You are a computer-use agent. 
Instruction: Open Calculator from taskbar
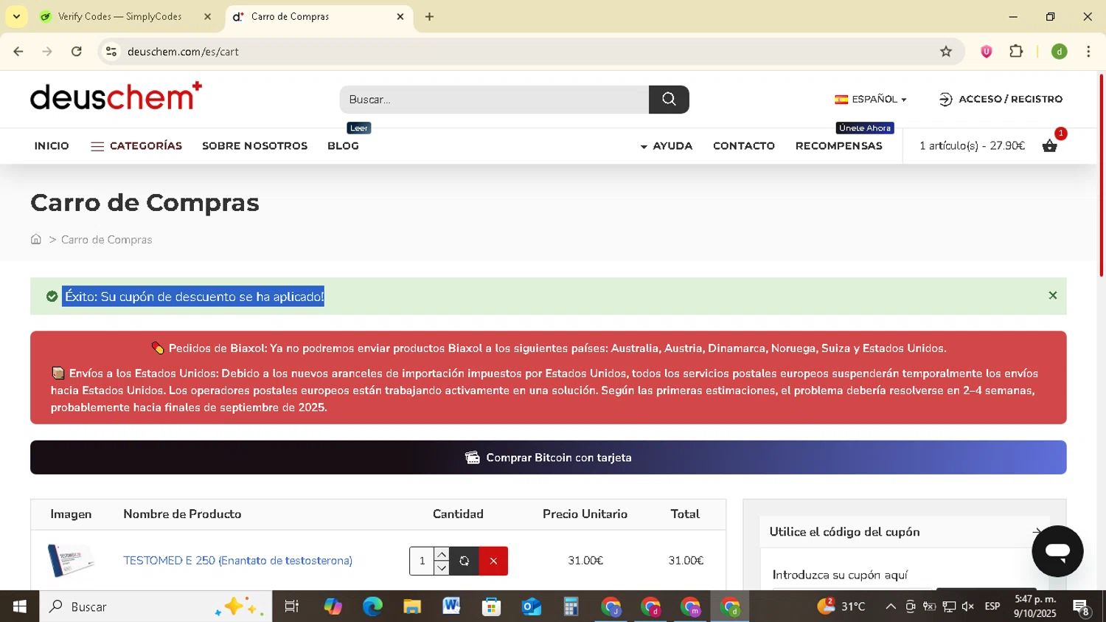pyautogui.click(x=571, y=607)
